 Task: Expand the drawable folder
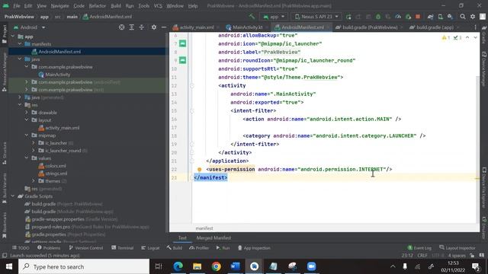pyautogui.click(x=27, y=113)
